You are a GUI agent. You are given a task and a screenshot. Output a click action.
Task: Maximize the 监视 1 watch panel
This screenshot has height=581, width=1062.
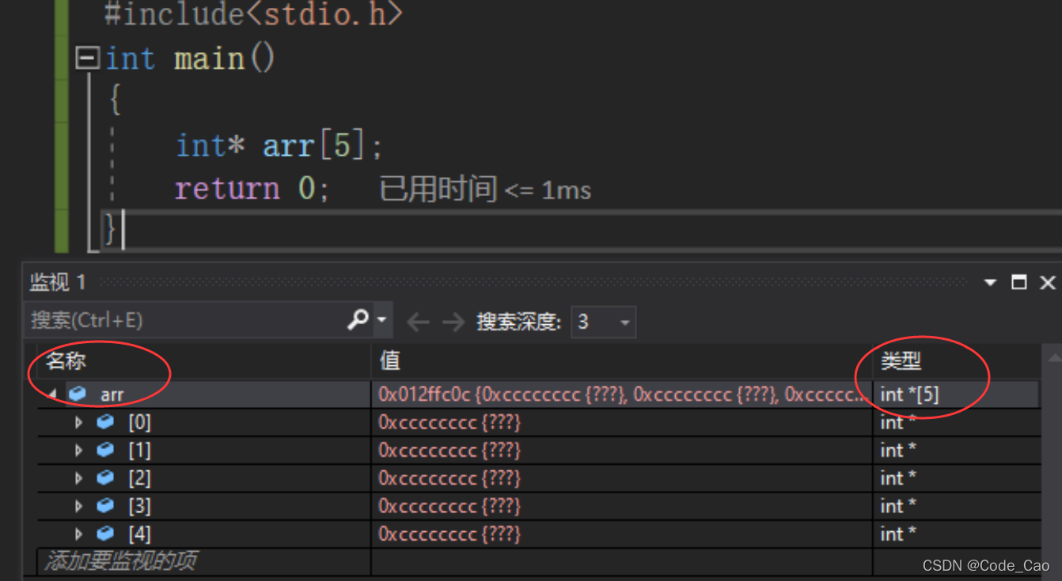pos(1019,282)
